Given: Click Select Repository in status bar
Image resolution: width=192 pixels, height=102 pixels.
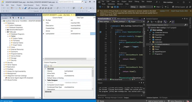Looking at the screenshot, I should 176,101.
